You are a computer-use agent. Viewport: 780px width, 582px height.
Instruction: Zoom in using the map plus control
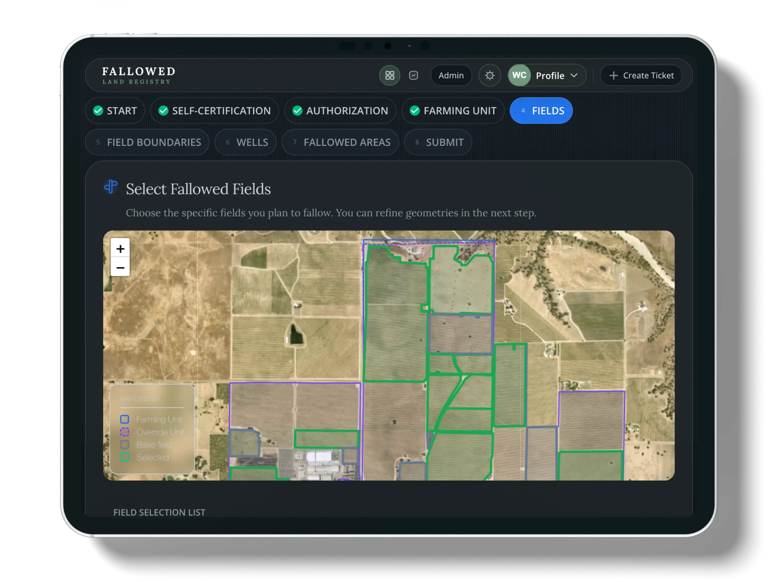120,249
